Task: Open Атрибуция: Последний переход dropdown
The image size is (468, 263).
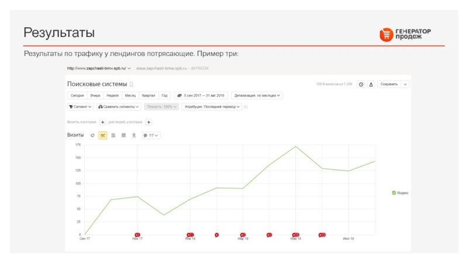Action: (211, 107)
